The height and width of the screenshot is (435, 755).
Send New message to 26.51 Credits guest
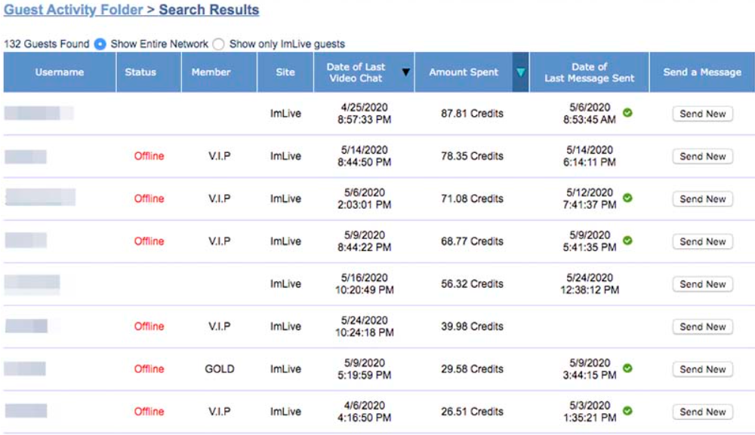point(702,412)
